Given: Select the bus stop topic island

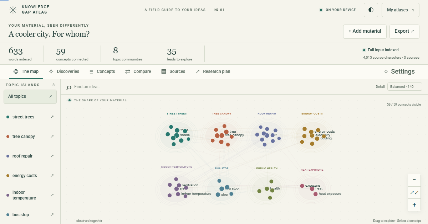Looking at the screenshot, I should 30,215.
